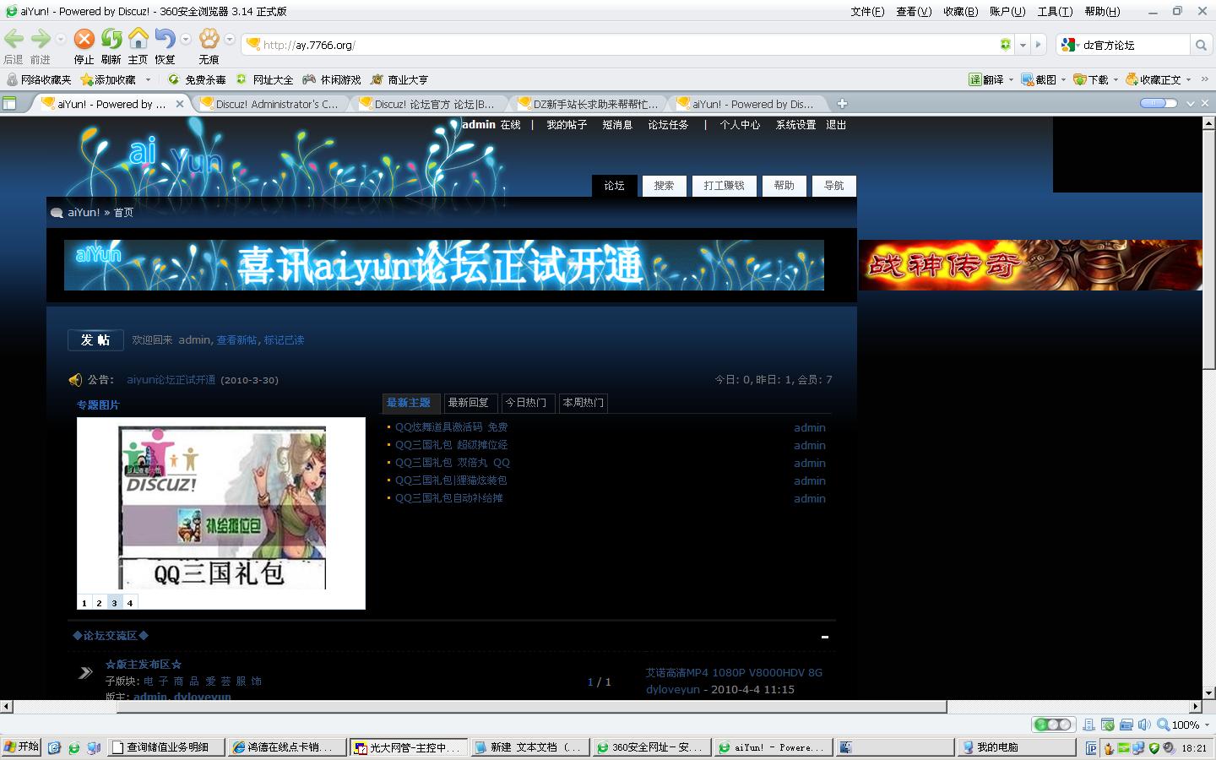Click the green Refresh icon
Screen dimensions: 1216x760
click(x=111, y=39)
